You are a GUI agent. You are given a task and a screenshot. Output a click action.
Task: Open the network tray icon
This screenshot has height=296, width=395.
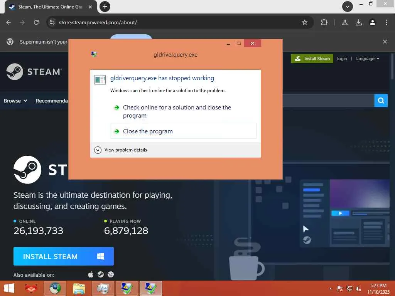(349, 289)
